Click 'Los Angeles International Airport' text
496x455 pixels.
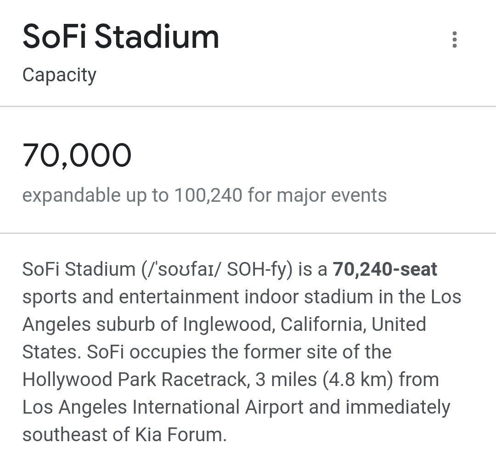[x=163, y=407]
